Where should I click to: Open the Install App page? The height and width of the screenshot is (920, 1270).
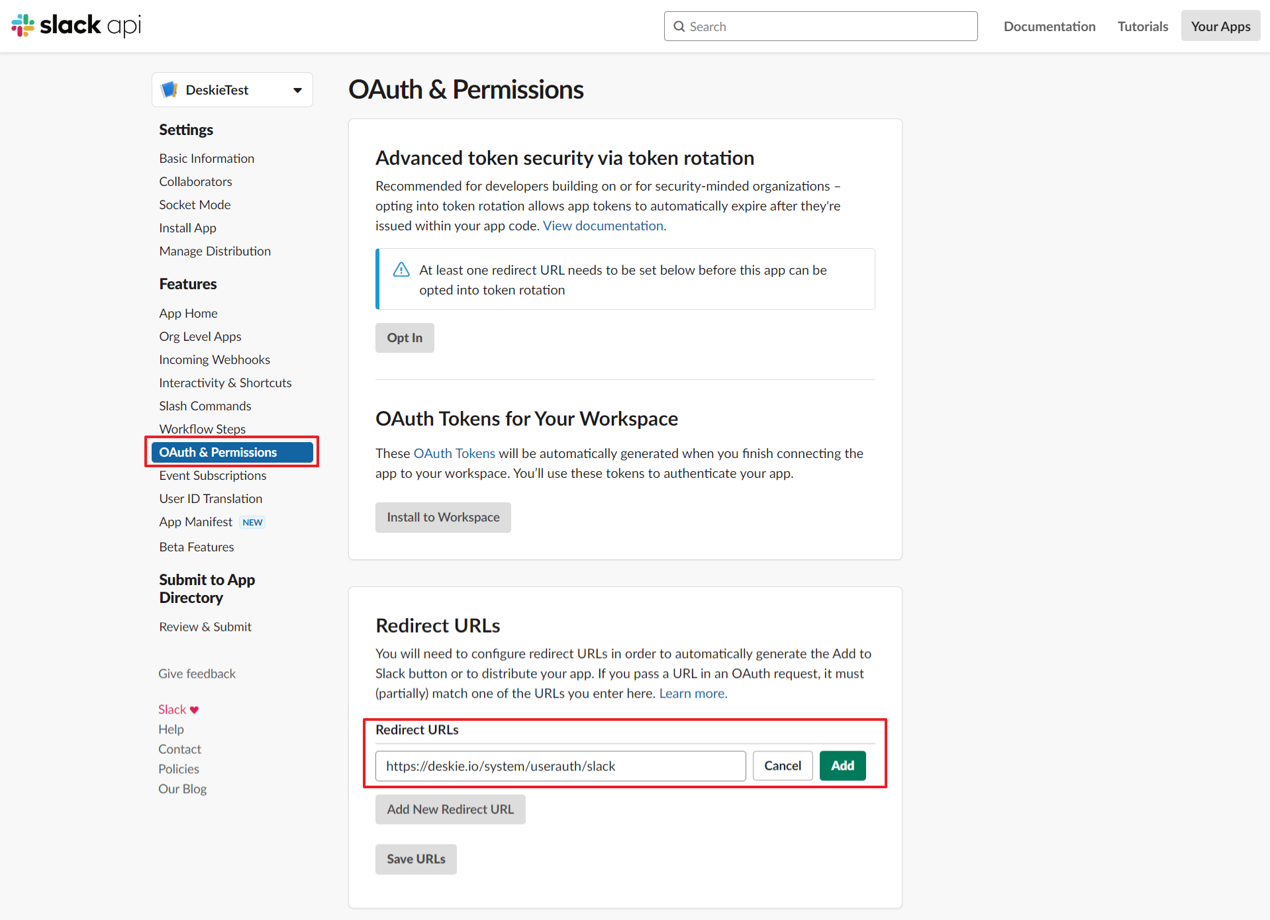pyautogui.click(x=187, y=228)
